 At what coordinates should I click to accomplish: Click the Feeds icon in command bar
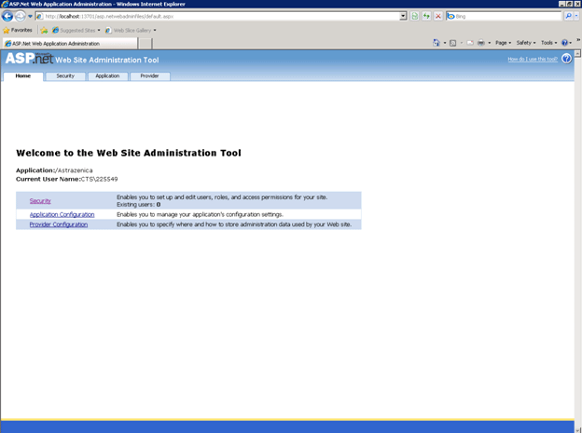pos(453,43)
